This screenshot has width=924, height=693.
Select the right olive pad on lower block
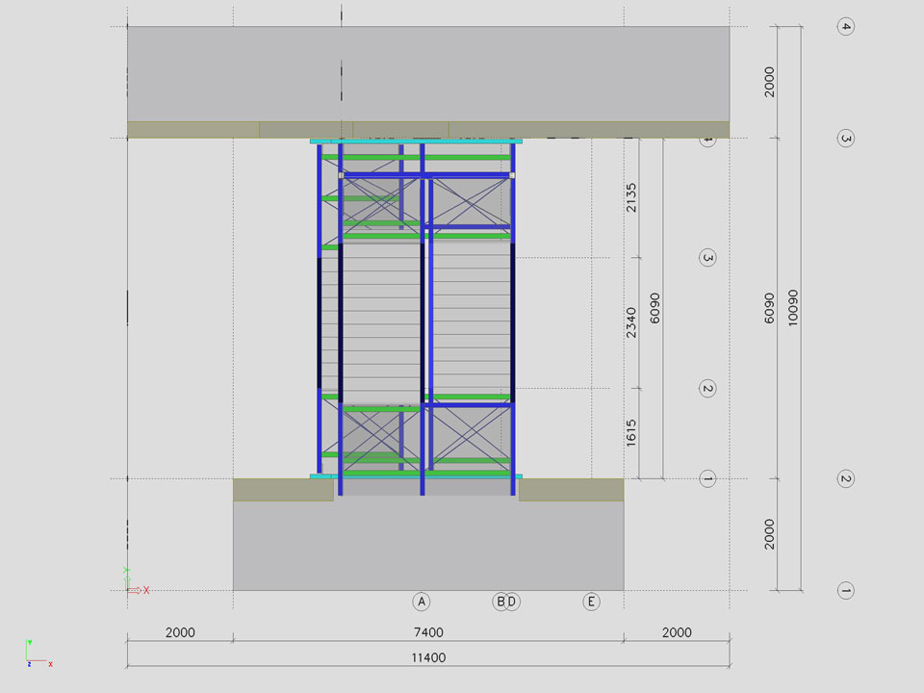(x=571, y=490)
